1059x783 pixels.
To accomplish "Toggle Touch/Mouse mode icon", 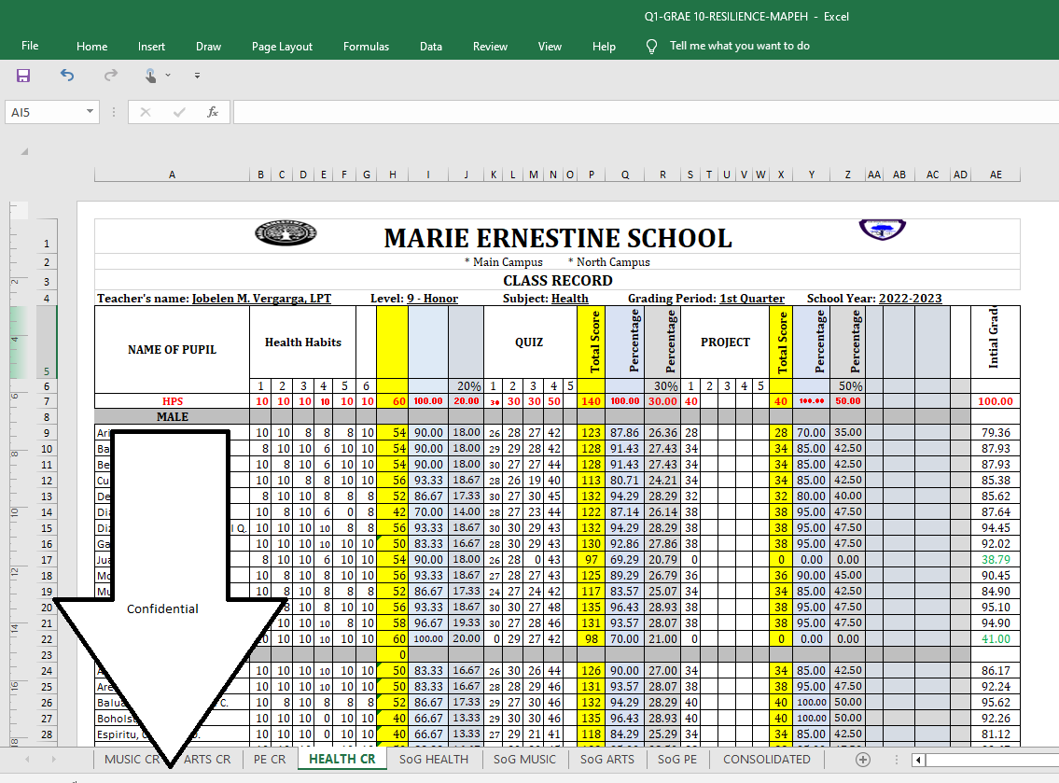I will (x=150, y=76).
